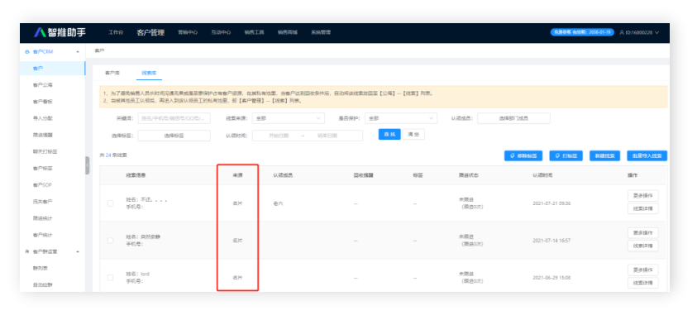Open the 互动中心 top menu
This screenshot has width=697, height=315.
point(221,32)
